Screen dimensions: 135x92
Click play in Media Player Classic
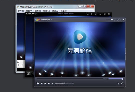[x=19, y=65]
